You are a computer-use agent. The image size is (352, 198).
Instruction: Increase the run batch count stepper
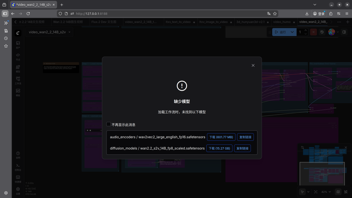click(x=305, y=30)
